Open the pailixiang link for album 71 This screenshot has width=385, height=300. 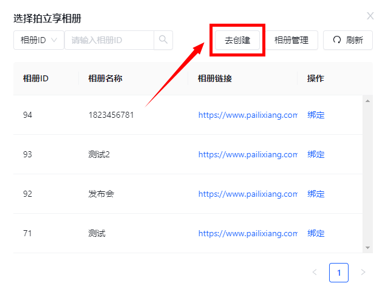click(x=248, y=233)
